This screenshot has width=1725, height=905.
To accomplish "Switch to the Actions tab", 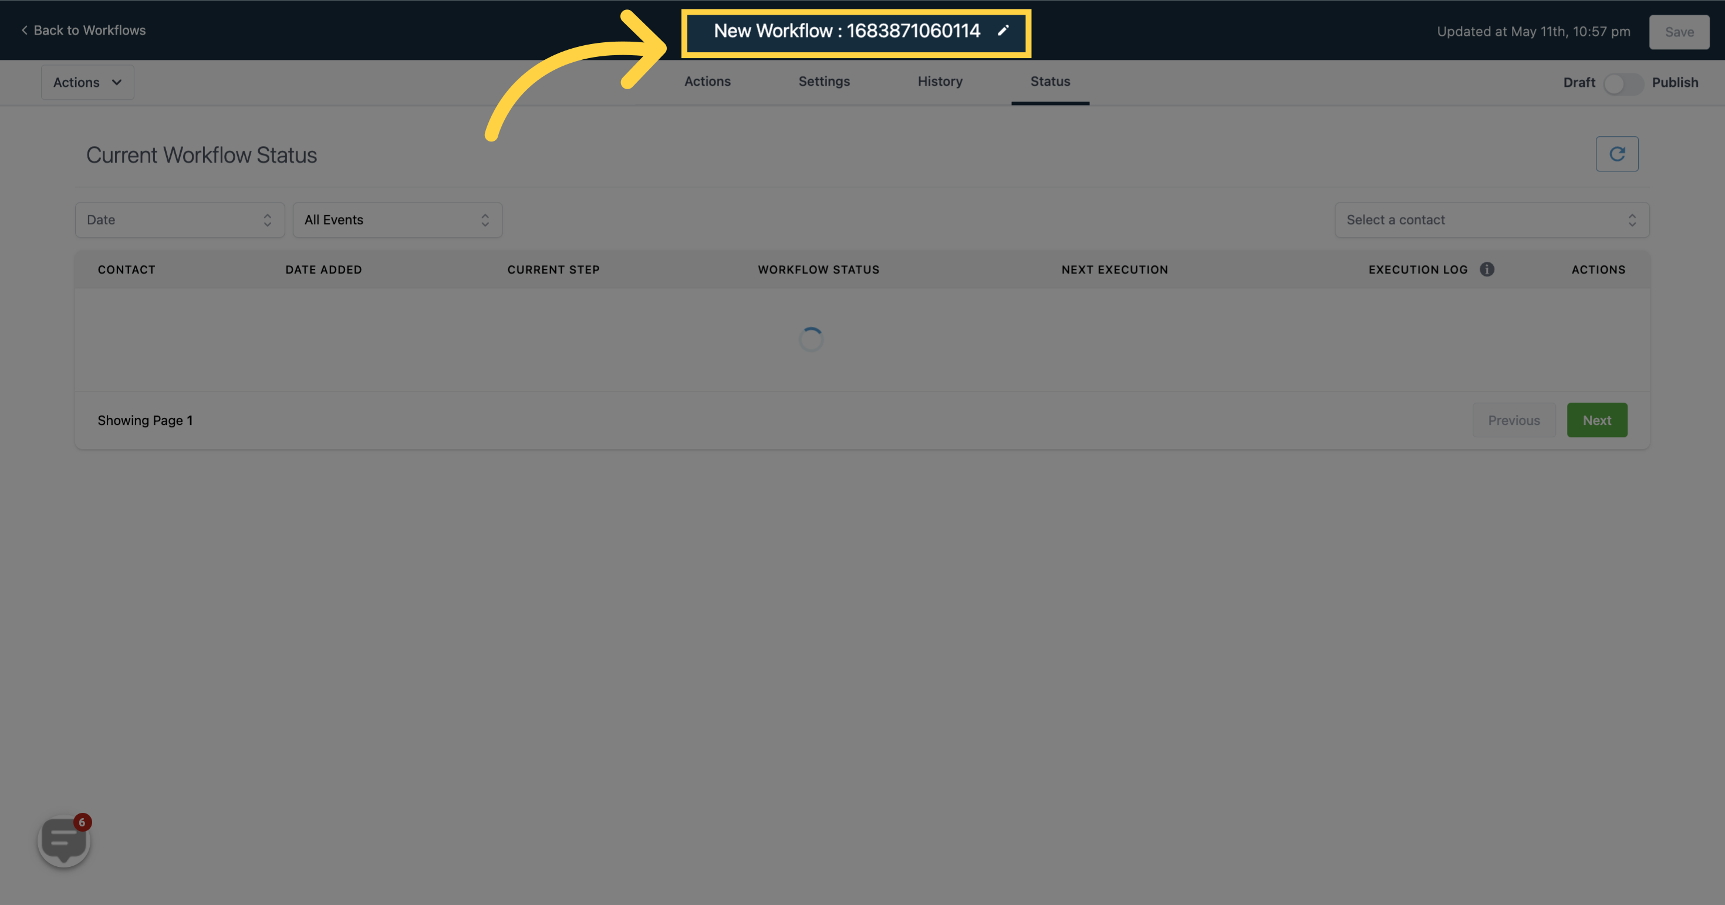I will pyautogui.click(x=706, y=81).
